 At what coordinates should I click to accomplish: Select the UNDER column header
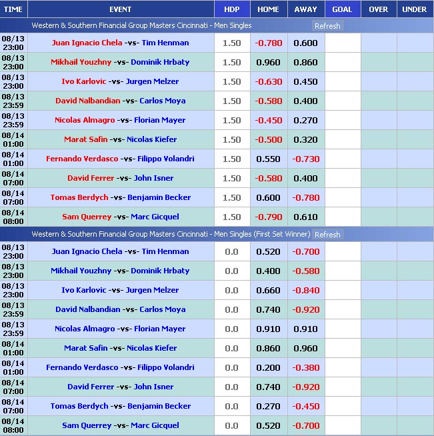coord(415,9)
